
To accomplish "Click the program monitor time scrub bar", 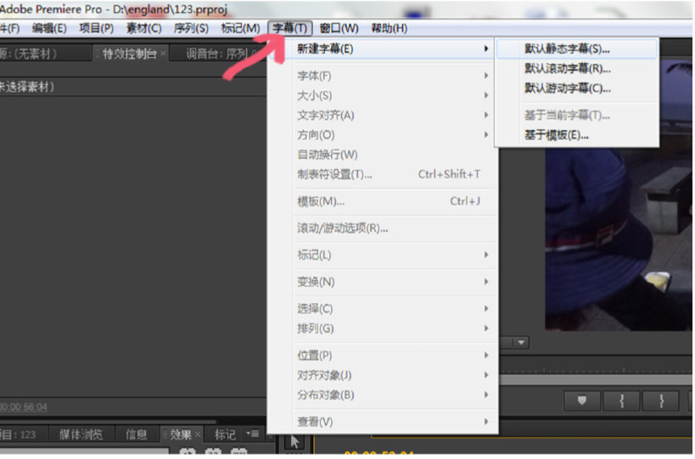I will click(x=597, y=380).
